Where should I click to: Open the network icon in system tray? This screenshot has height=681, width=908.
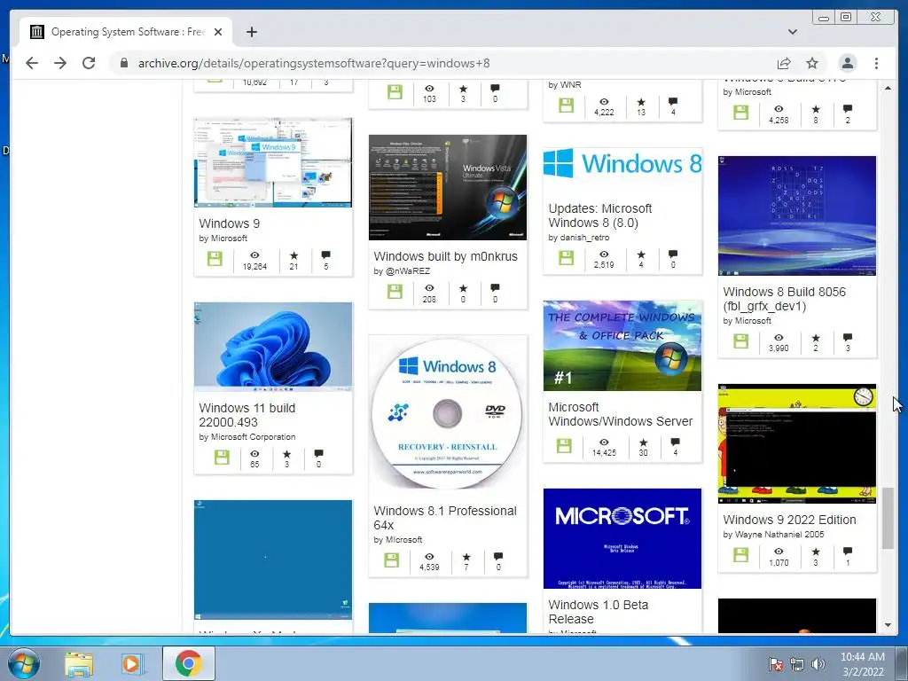(797, 664)
